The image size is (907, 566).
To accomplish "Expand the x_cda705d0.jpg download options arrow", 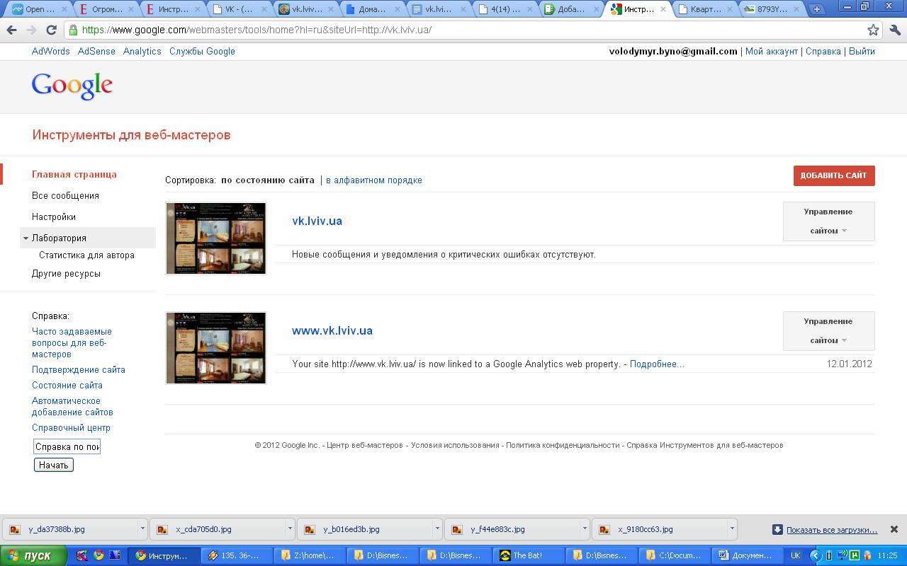I will (x=290, y=529).
